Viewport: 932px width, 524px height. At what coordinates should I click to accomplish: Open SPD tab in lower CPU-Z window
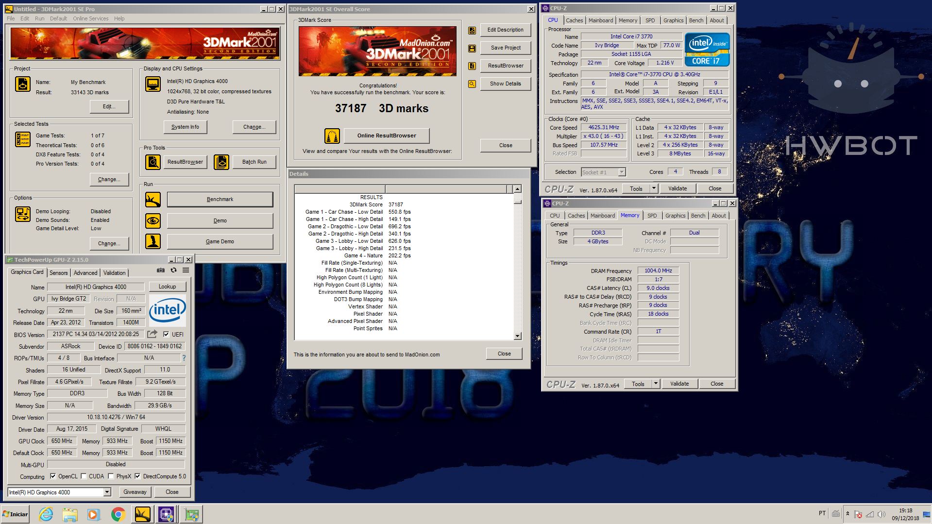click(652, 216)
